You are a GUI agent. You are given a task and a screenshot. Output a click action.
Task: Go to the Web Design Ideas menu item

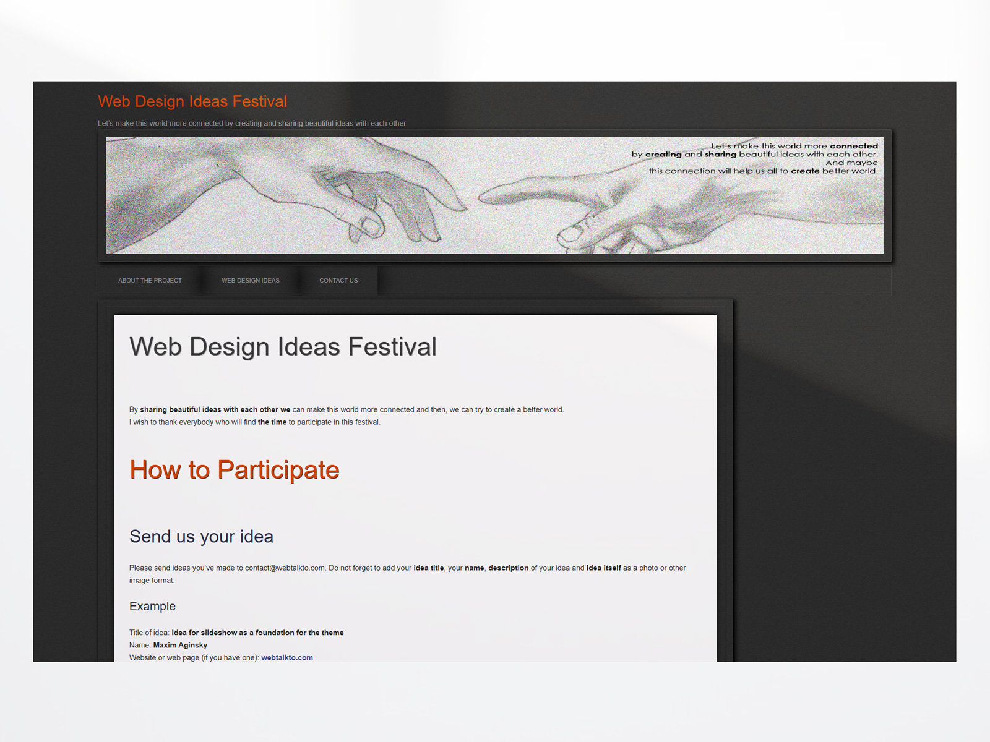click(251, 281)
